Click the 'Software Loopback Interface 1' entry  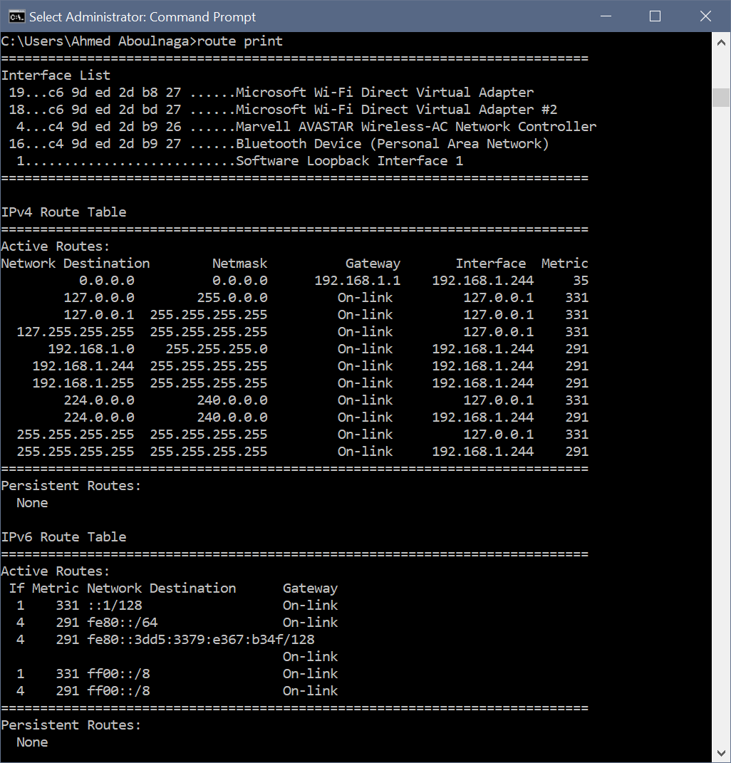click(x=349, y=161)
